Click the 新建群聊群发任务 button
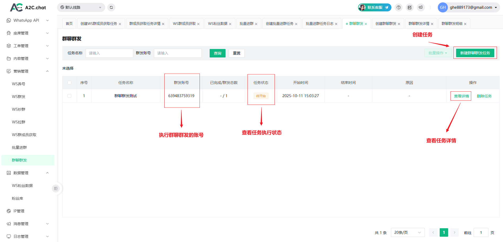 pos(475,53)
